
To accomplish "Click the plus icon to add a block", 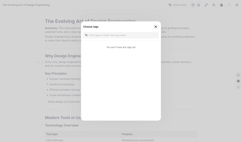I will click(38, 62).
